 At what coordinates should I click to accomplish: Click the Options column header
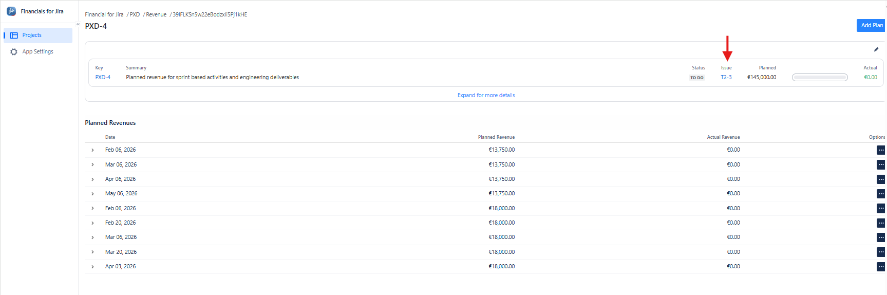[x=877, y=137]
